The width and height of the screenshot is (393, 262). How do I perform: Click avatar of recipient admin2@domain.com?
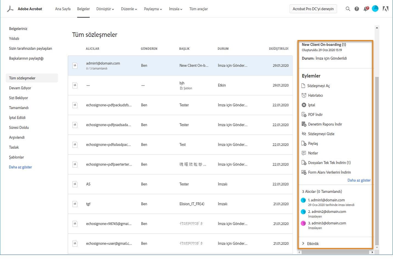(303, 212)
